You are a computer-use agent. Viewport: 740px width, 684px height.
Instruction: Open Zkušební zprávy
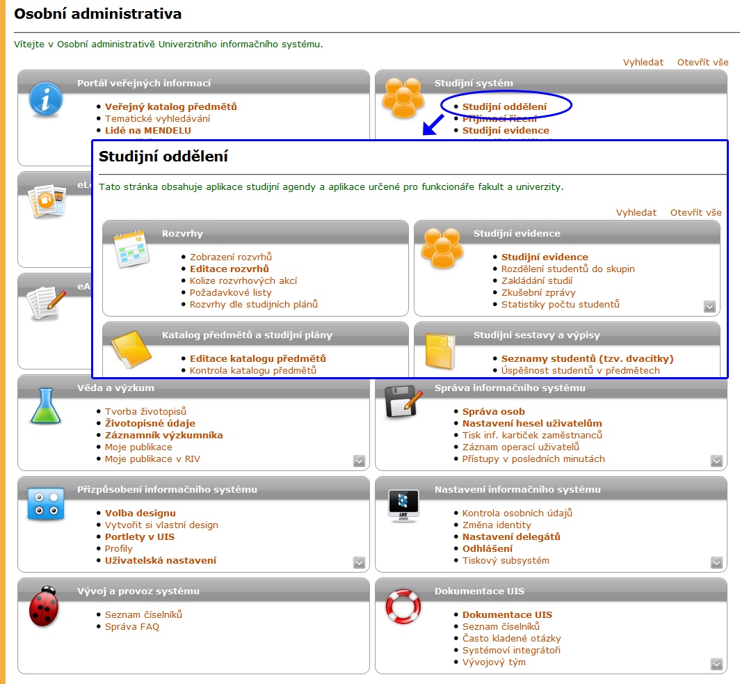pyautogui.click(x=538, y=293)
